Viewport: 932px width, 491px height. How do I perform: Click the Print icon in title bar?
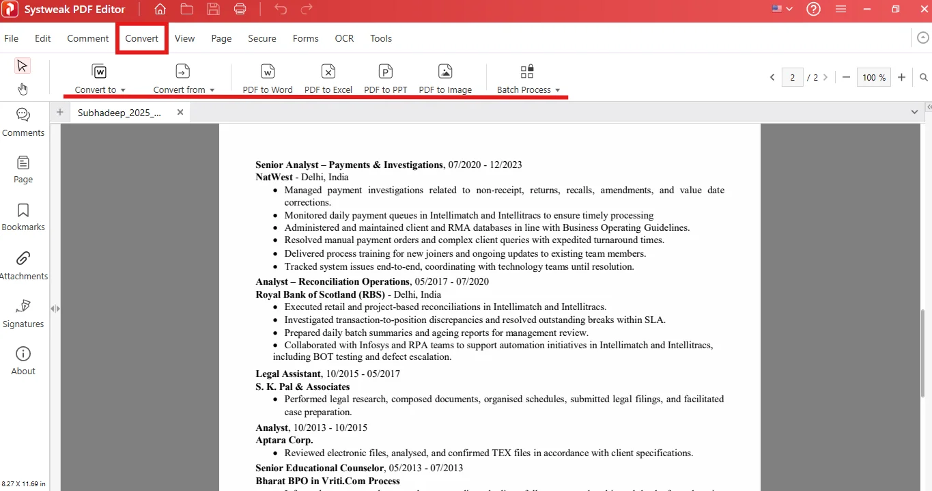pos(240,10)
